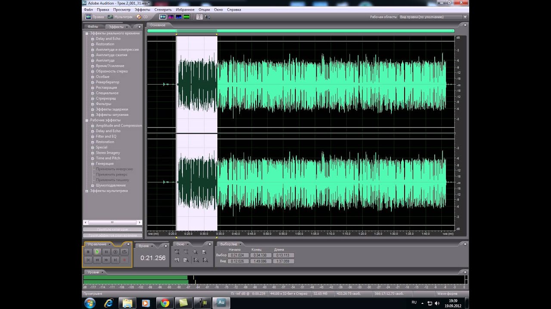Close the Эффекты tab
This screenshot has height=309, width=551.
coord(127,27)
